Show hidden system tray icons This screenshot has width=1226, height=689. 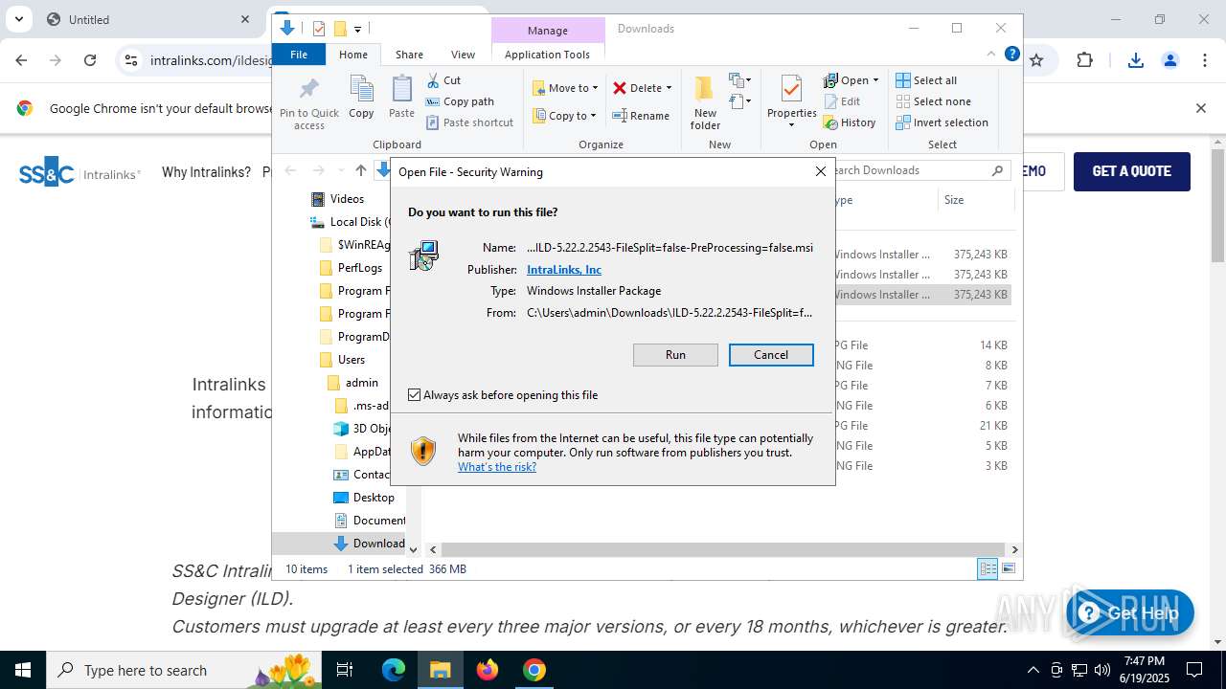click(x=1033, y=670)
